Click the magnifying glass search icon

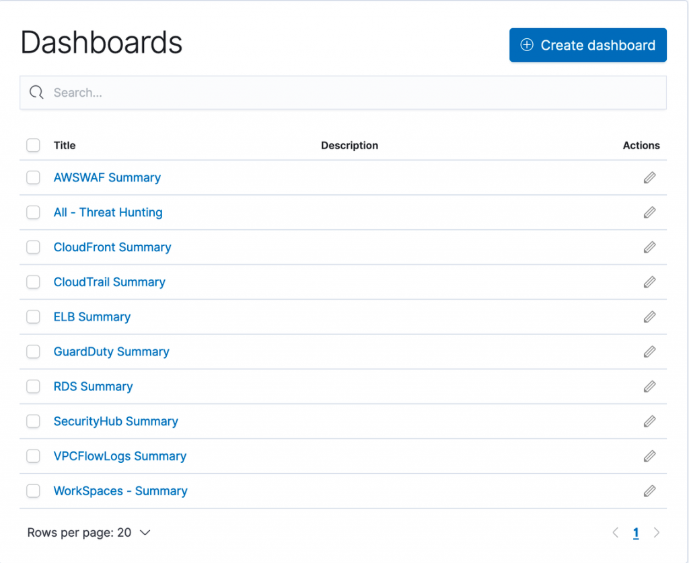(x=36, y=93)
